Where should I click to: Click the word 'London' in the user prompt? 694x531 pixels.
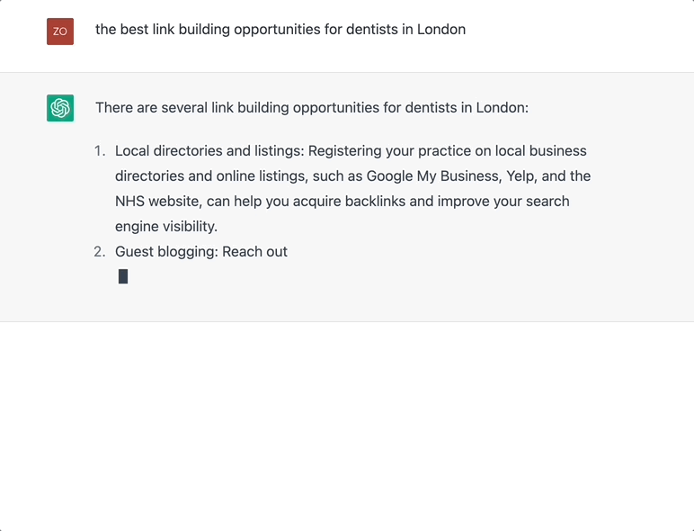click(441, 30)
